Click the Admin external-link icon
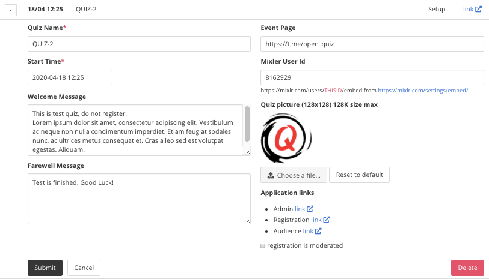The width and height of the screenshot is (489, 279). [x=310, y=209]
